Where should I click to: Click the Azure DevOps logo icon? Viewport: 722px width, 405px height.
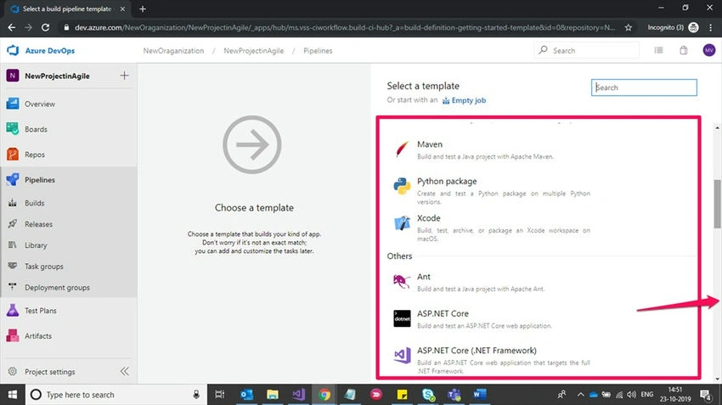pos(13,50)
